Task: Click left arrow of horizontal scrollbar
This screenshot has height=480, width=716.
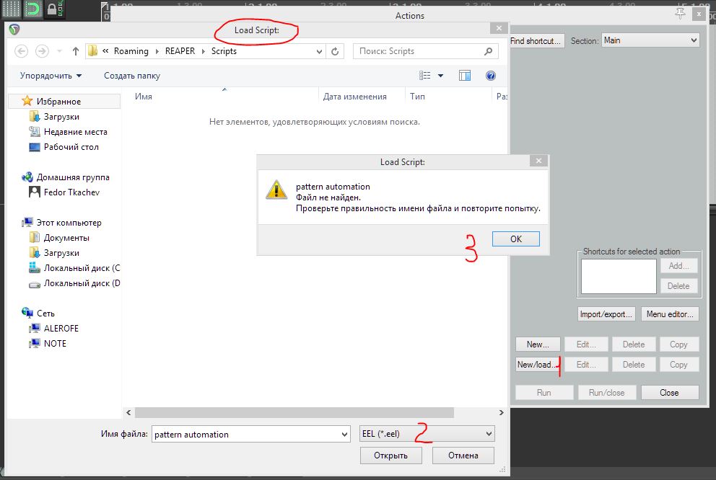Action: click(128, 412)
